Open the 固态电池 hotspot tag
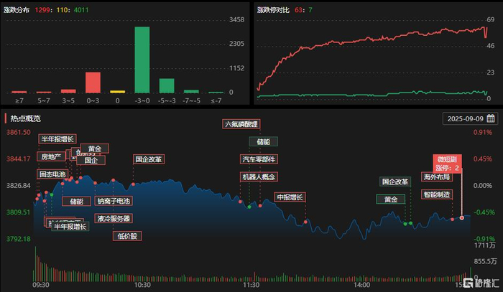This screenshot has width=503, height=292. point(52,174)
